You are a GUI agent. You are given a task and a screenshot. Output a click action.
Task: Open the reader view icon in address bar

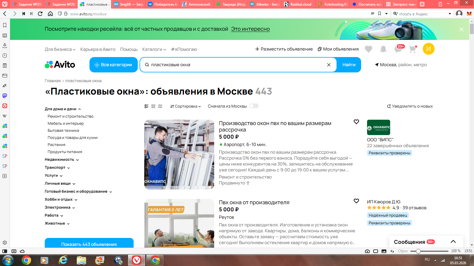pyautogui.click(x=373, y=14)
